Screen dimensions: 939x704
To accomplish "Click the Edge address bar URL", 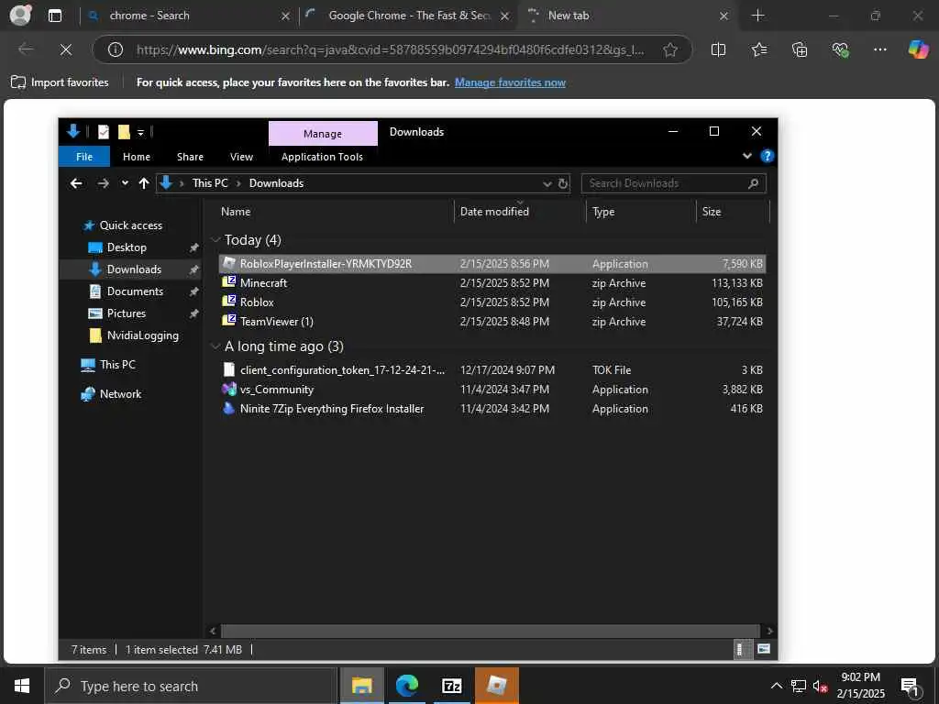I will 390,49.
